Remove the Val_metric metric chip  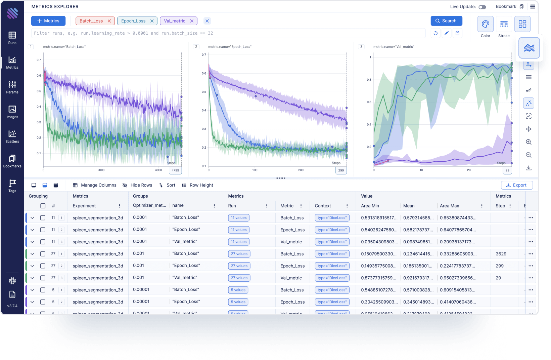(192, 21)
